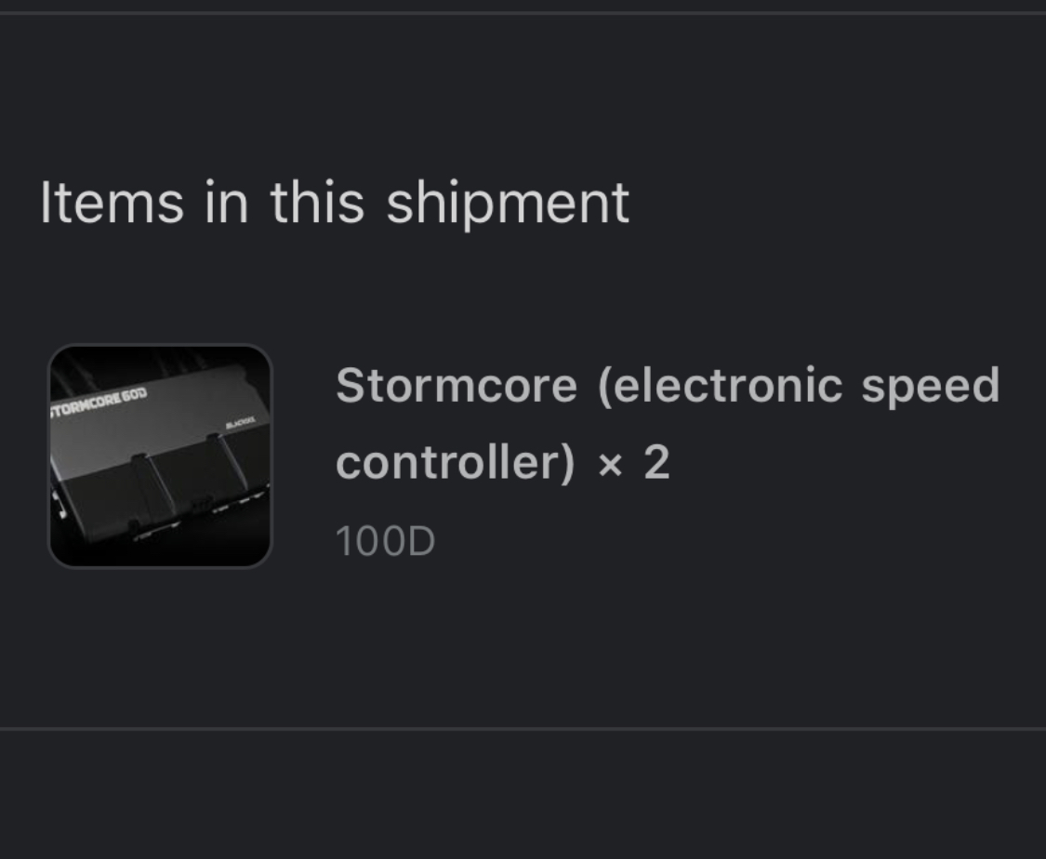Click the small brand label on product image

point(240,424)
